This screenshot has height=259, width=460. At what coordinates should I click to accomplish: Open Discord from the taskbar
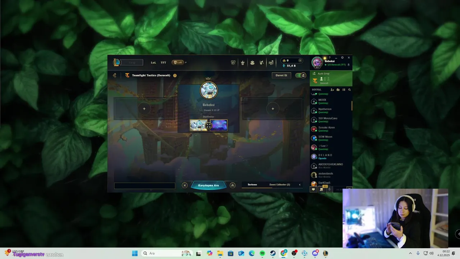point(315,253)
